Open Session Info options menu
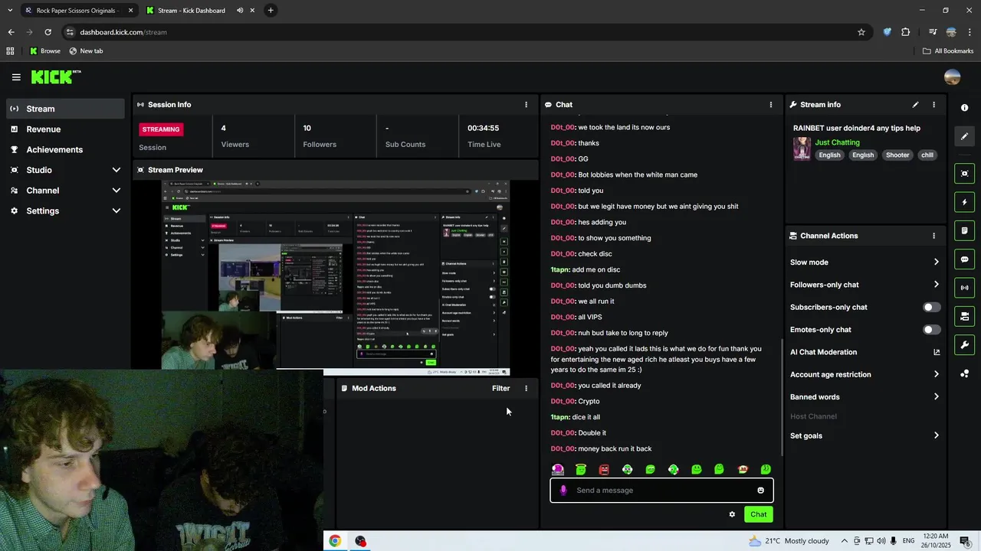The width and height of the screenshot is (981, 551). 526,105
